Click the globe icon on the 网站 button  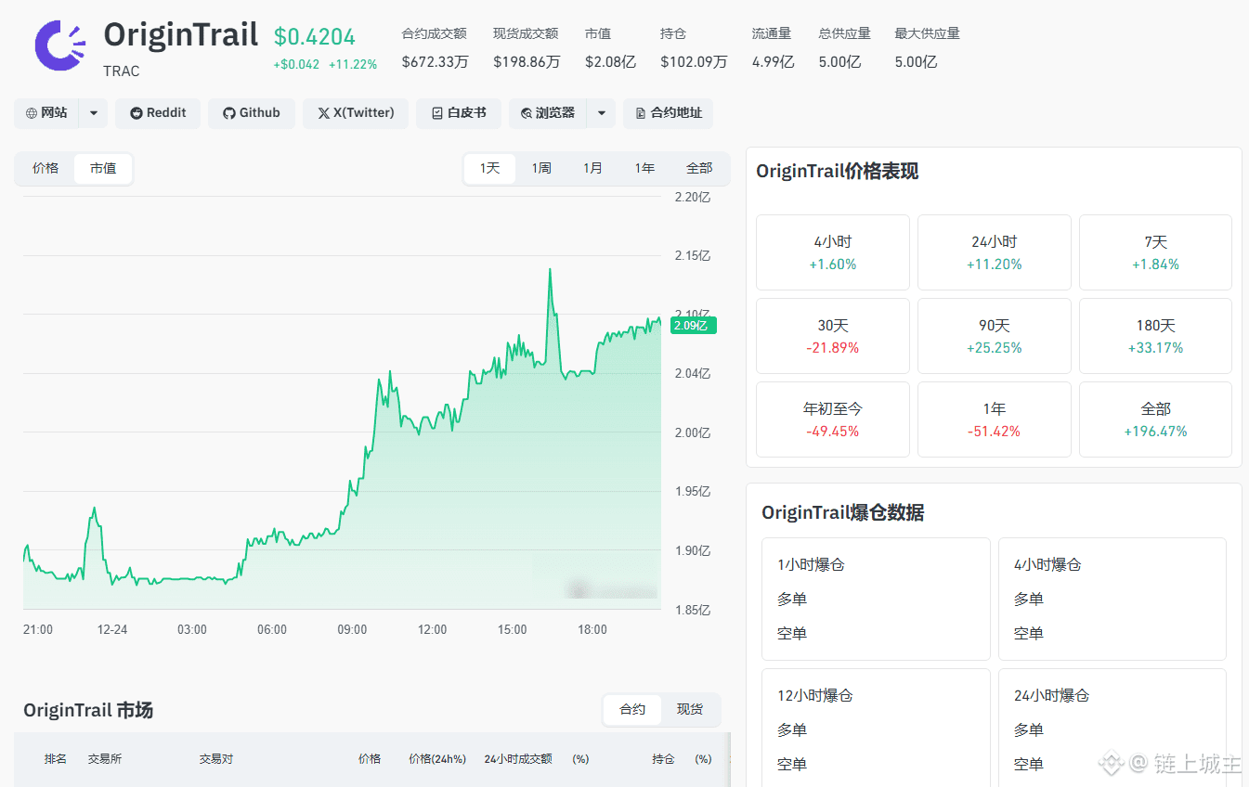[32, 113]
